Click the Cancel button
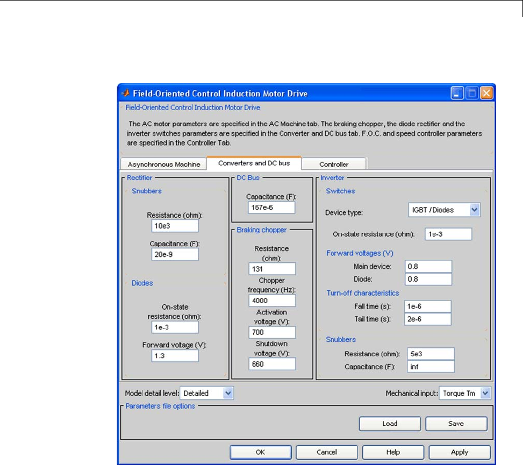Viewport: 523px width, 465px height. point(327,452)
